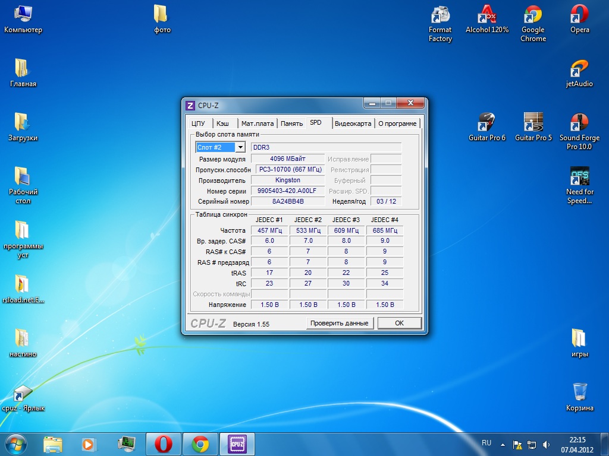Click the 609 МГц JEDEC #3 frequency

pos(346,230)
